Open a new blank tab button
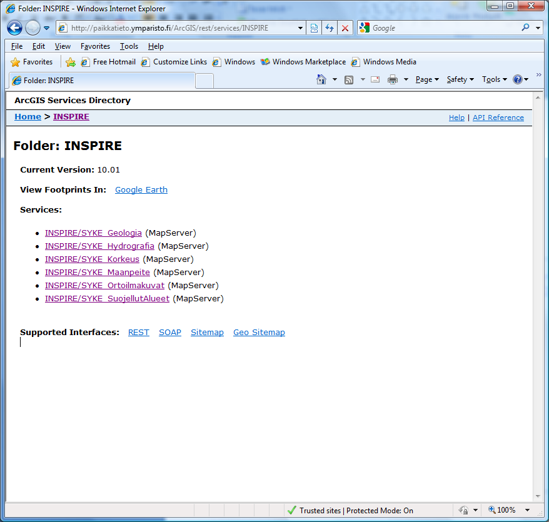Image resolution: width=549 pixels, height=522 pixels. (x=204, y=81)
